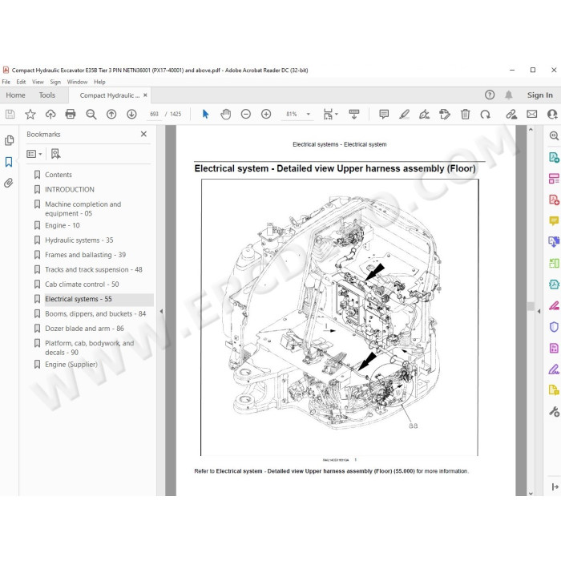Open More Tools wrench icon
This screenshot has height=561, width=561.
point(554,411)
